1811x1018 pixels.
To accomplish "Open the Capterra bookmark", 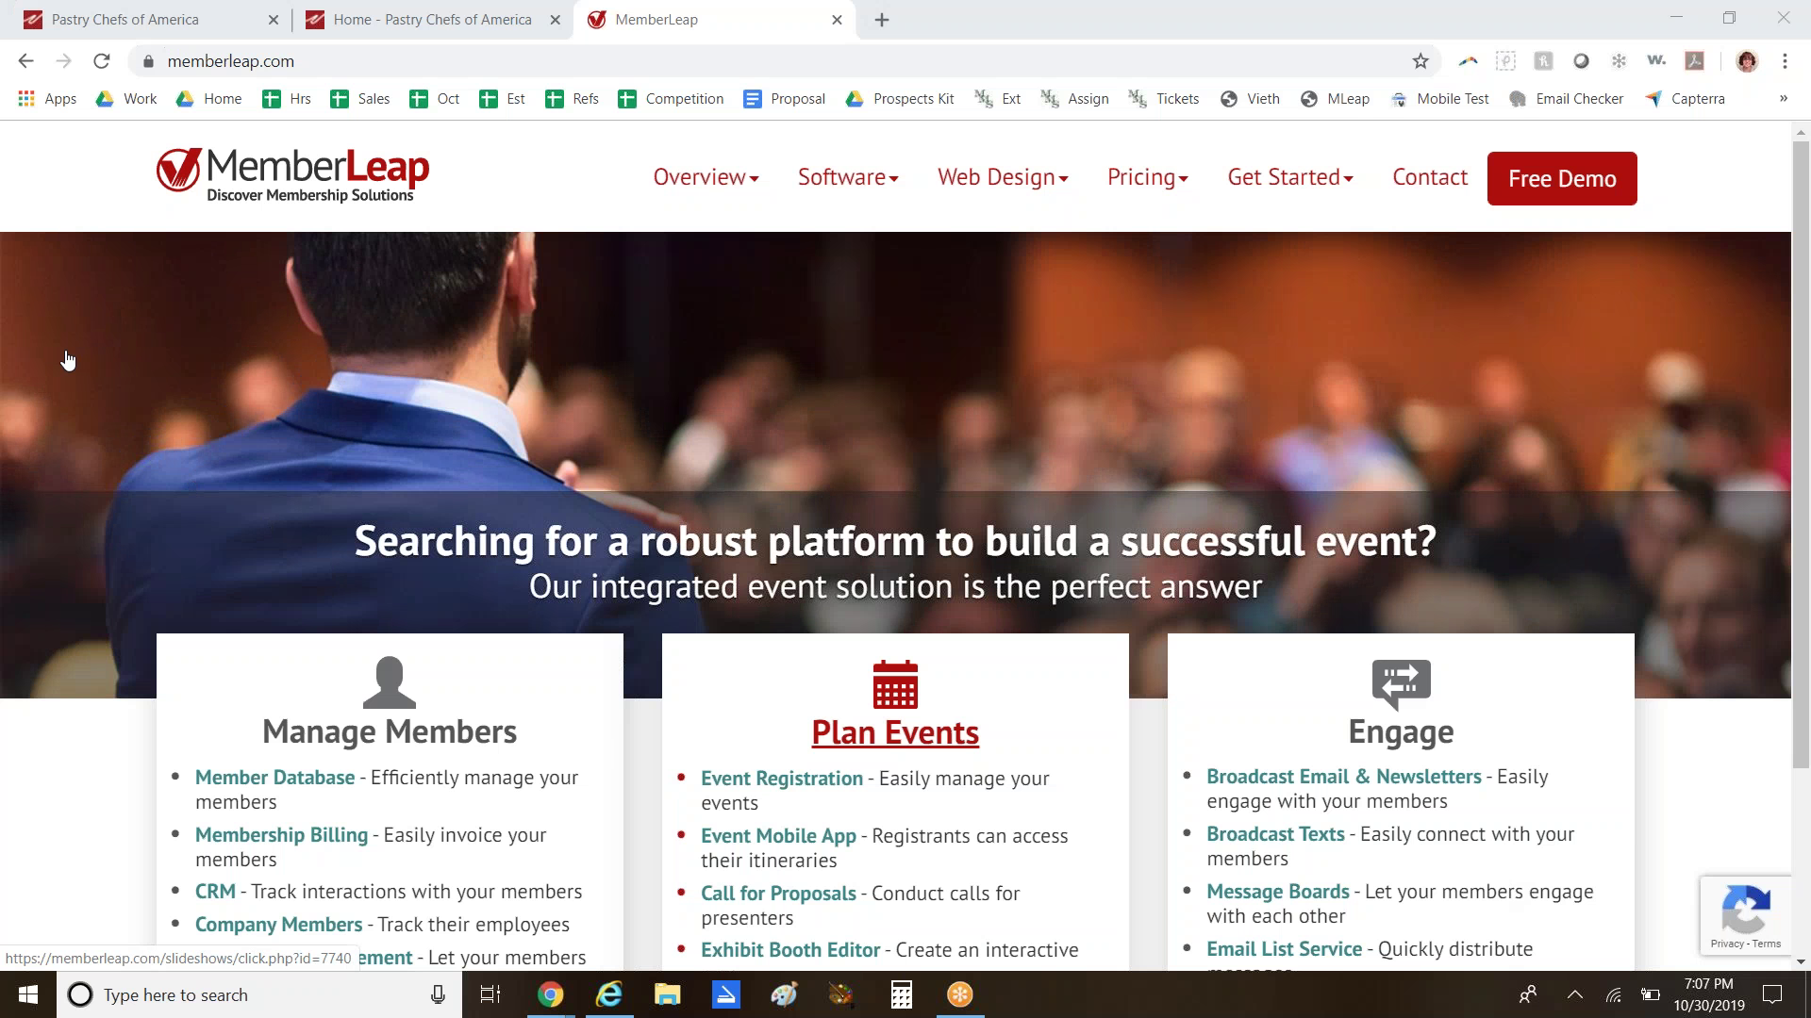I will coord(1685,99).
